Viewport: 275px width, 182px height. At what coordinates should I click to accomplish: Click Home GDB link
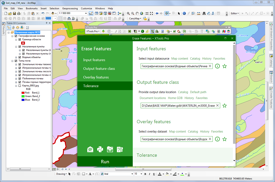tap(175, 98)
